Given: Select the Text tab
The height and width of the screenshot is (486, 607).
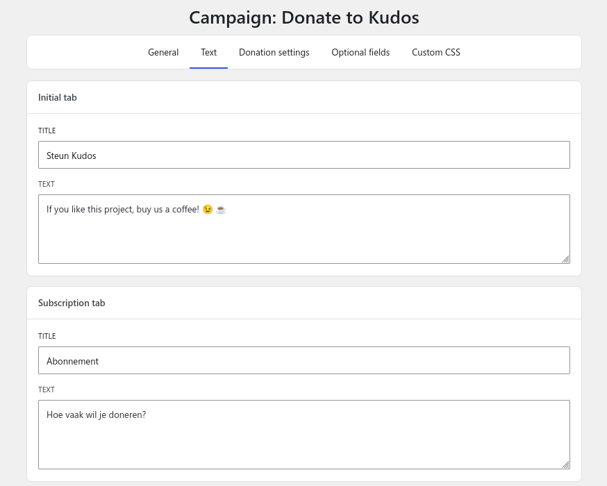Looking at the screenshot, I should coord(208,52).
